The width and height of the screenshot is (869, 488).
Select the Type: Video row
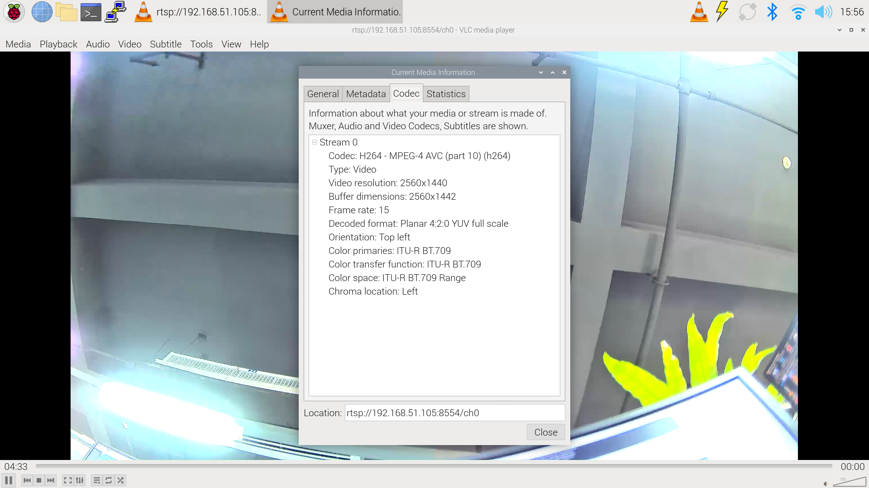point(353,169)
